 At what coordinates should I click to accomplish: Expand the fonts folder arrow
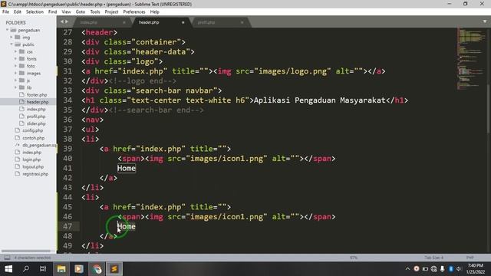15,58
